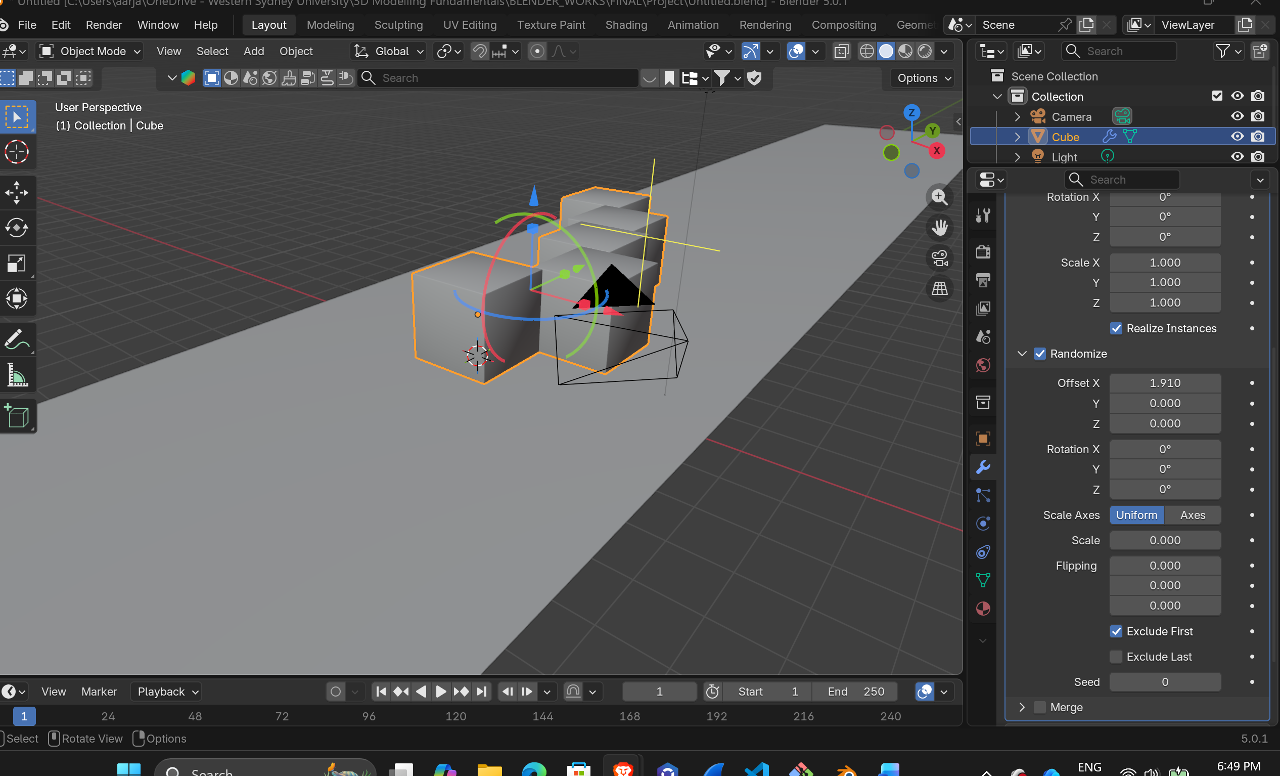The width and height of the screenshot is (1280, 776).
Task: Toggle camera view with the camera icon
Action: pyautogui.click(x=939, y=258)
